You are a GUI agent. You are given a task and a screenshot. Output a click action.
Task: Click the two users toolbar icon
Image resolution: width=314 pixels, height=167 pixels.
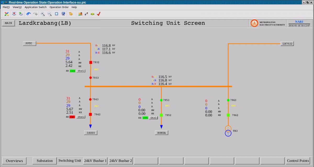(x=80, y=14)
